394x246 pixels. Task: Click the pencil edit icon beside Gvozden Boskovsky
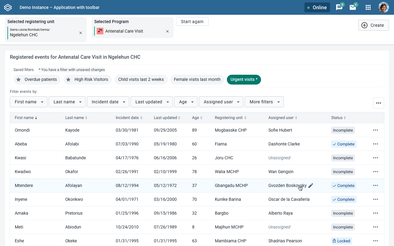coord(311,185)
